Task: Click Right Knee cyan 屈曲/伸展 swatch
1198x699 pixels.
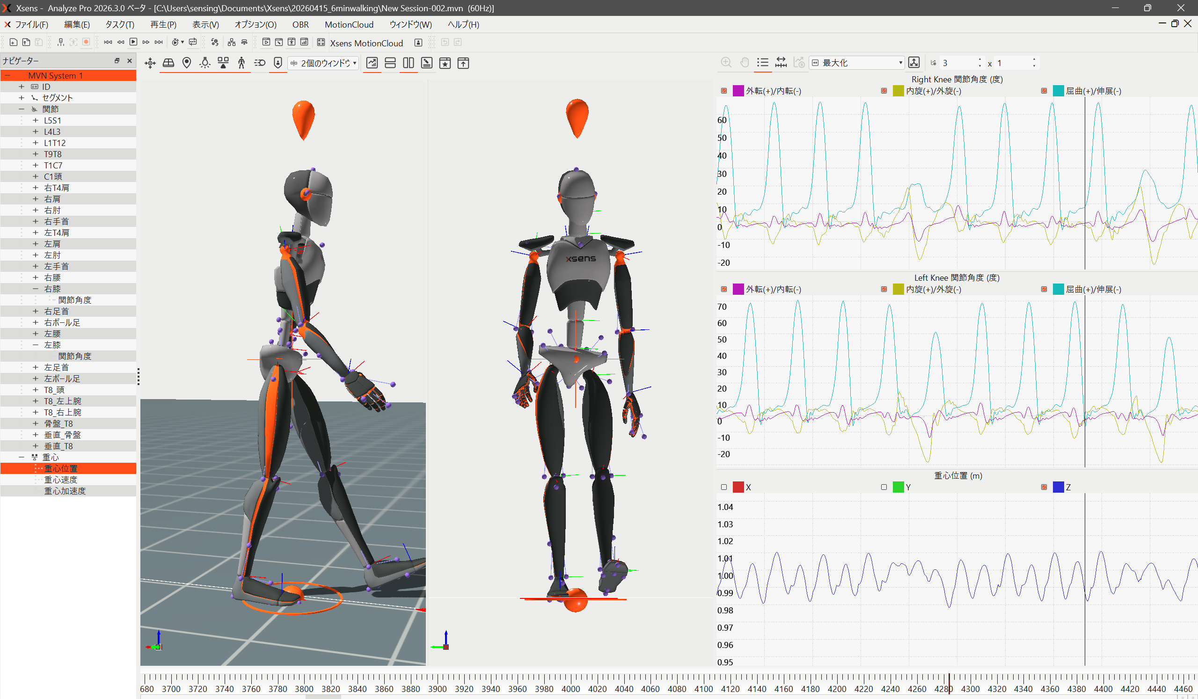Action: (1058, 91)
